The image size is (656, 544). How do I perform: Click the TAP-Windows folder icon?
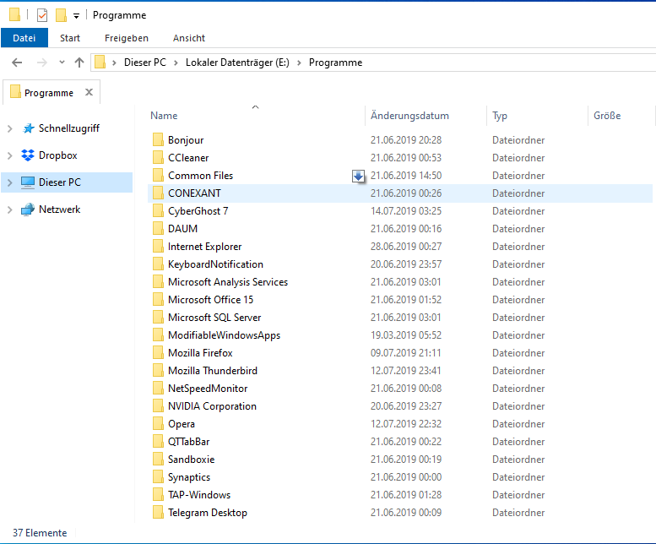[x=158, y=495]
